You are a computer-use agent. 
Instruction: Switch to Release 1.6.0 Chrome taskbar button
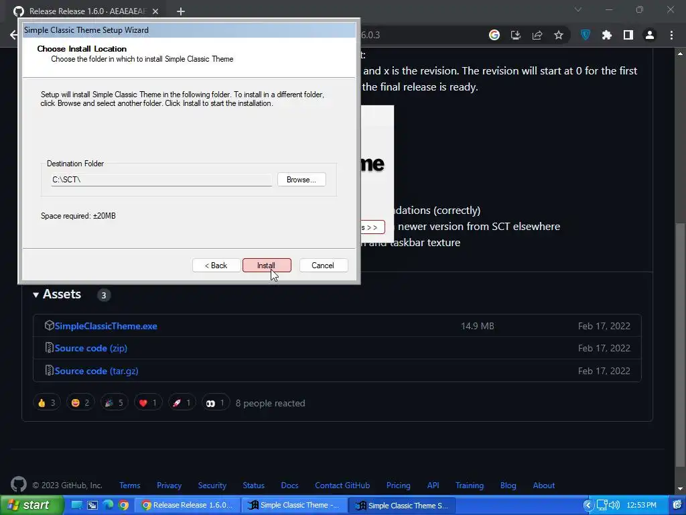pyautogui.click(x=187, y=505)
